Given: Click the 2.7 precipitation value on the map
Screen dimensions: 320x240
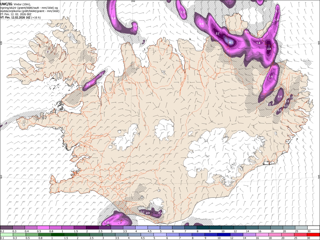Looking at the screenshot, I should click(x=217, y=33).
